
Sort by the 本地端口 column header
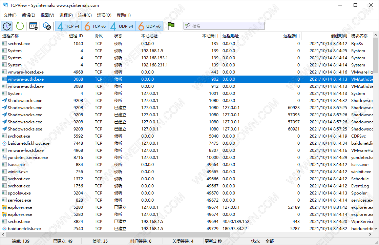(210, 36)
